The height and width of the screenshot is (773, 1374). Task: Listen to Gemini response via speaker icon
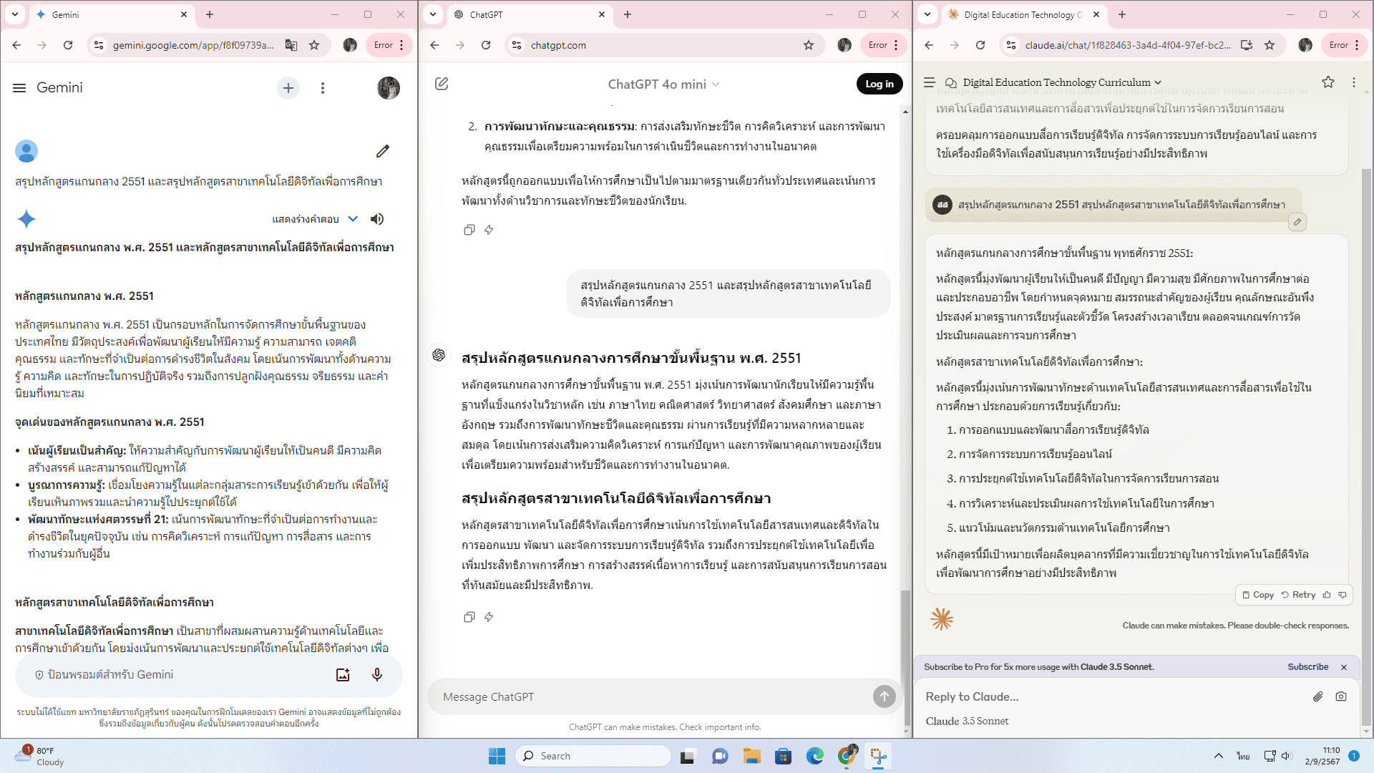click(x=377, y=219)
